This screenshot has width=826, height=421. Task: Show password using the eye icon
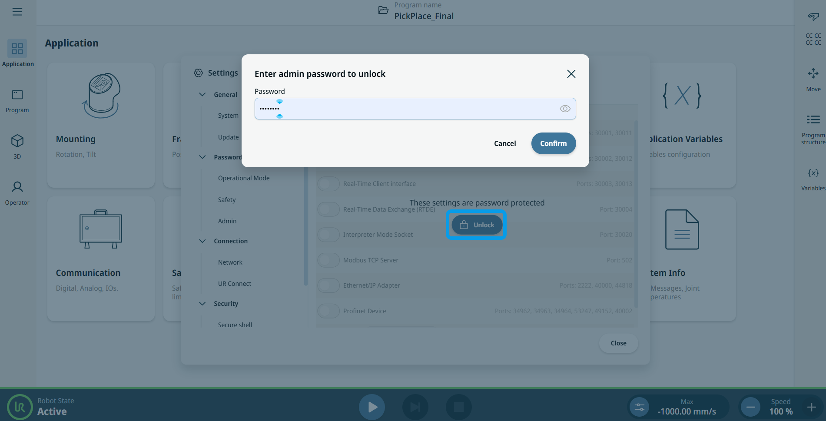(565, 109)
